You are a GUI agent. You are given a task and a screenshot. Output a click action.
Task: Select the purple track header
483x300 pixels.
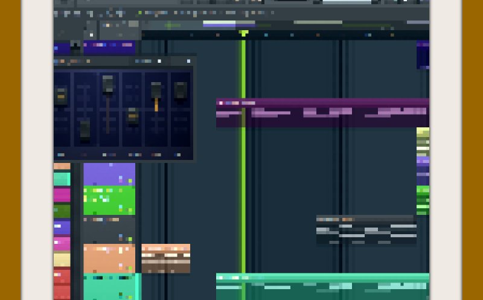point(109,174)
